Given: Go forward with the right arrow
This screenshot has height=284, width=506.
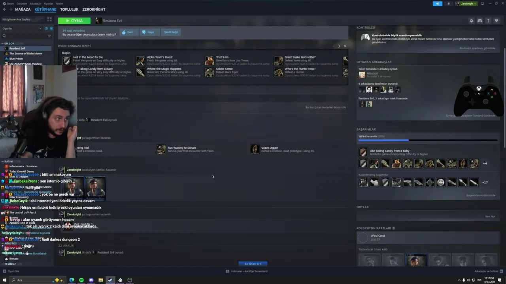Looking at the screenshot, I should (x=10, y=9).
